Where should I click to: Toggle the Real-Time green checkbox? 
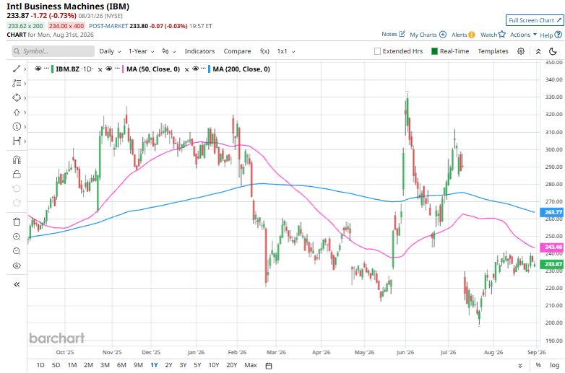(434, 51)
